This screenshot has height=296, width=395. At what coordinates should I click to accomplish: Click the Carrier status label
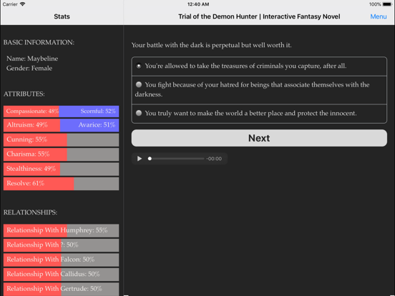10,4
